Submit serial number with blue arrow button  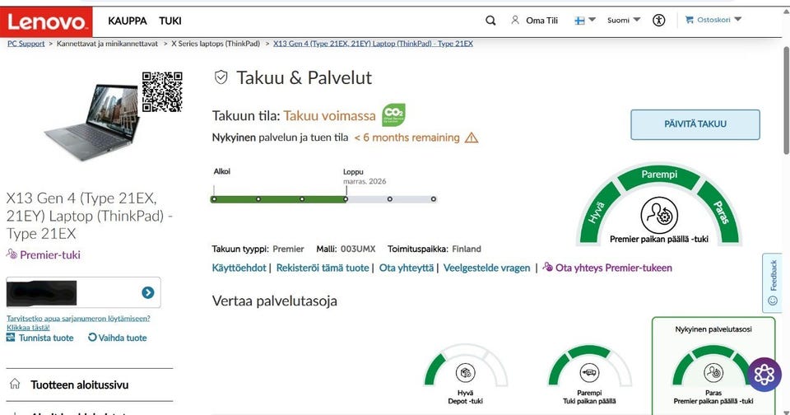[x=147, y=292]
